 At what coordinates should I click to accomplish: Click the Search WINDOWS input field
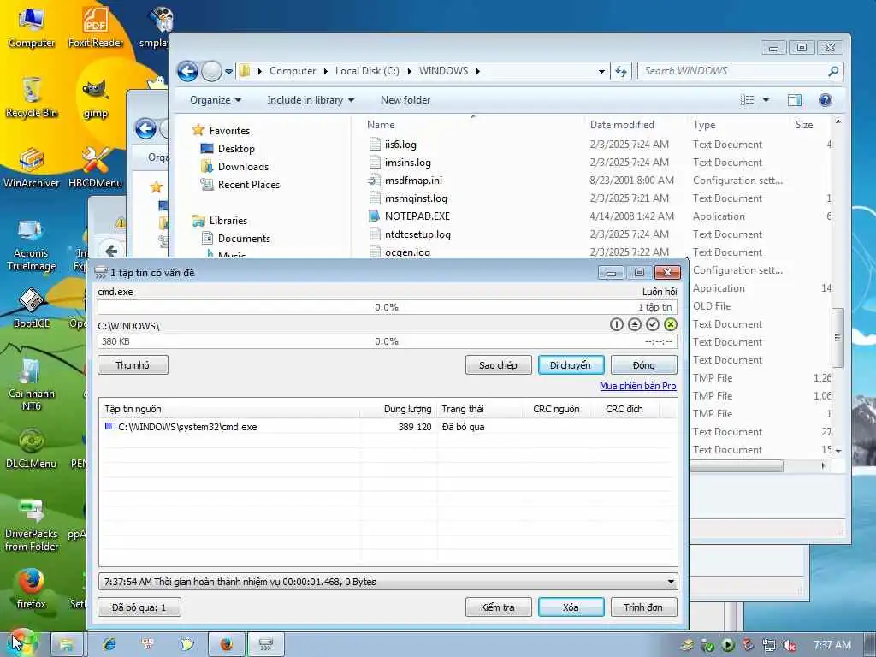tap(740, 71)
